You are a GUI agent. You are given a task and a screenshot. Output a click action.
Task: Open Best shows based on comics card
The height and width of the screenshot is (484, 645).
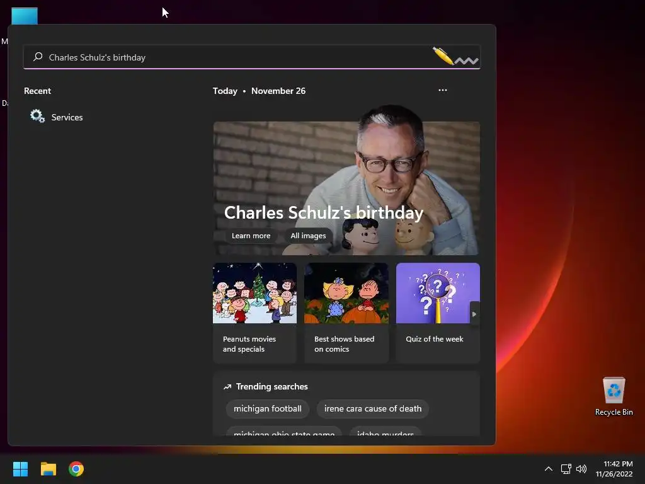point(346,313)
